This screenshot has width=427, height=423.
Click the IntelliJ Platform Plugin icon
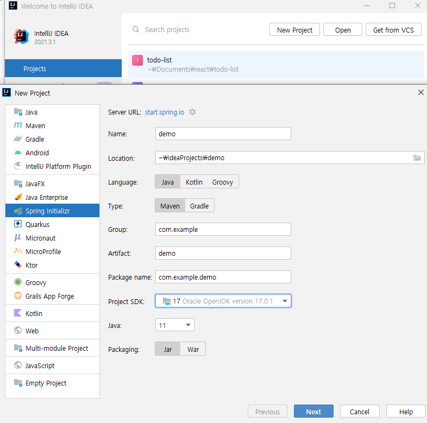pos(18,166)
